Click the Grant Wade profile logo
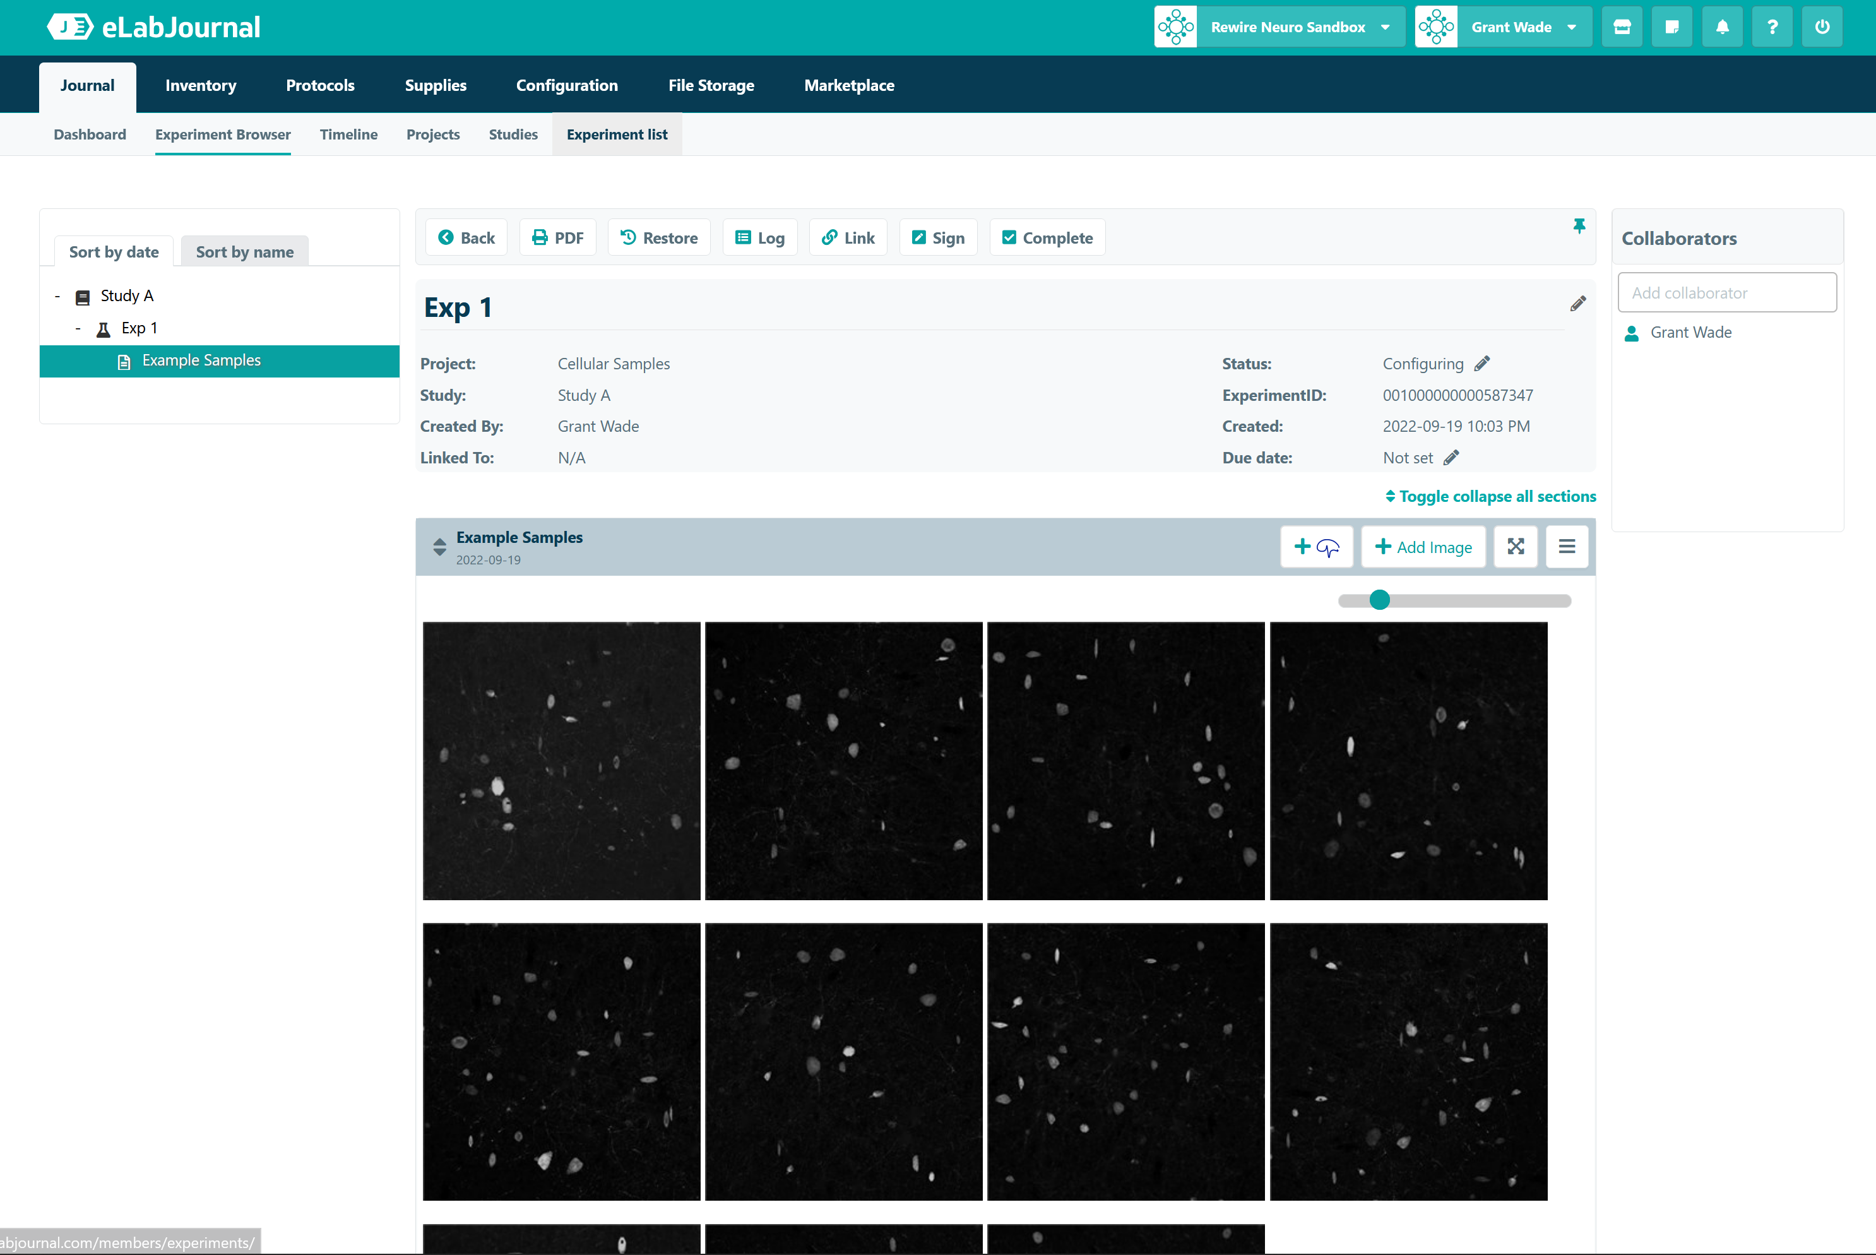This screenshot has height=1255, width=1876. pyautogui.click(x=1437, y=27)
